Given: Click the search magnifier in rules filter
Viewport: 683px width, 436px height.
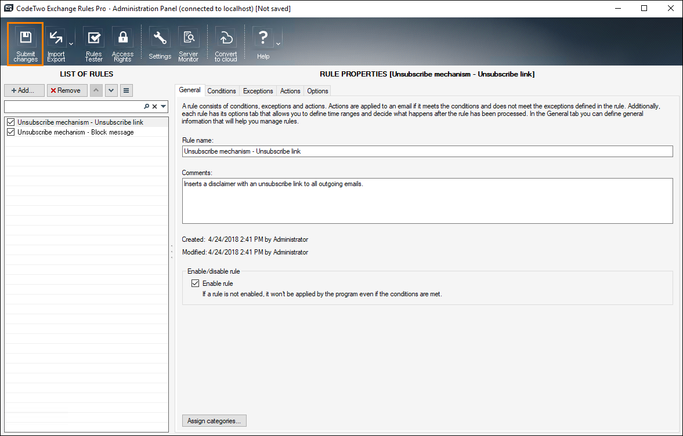Looking at the screenshot, I should click(146, 106).
